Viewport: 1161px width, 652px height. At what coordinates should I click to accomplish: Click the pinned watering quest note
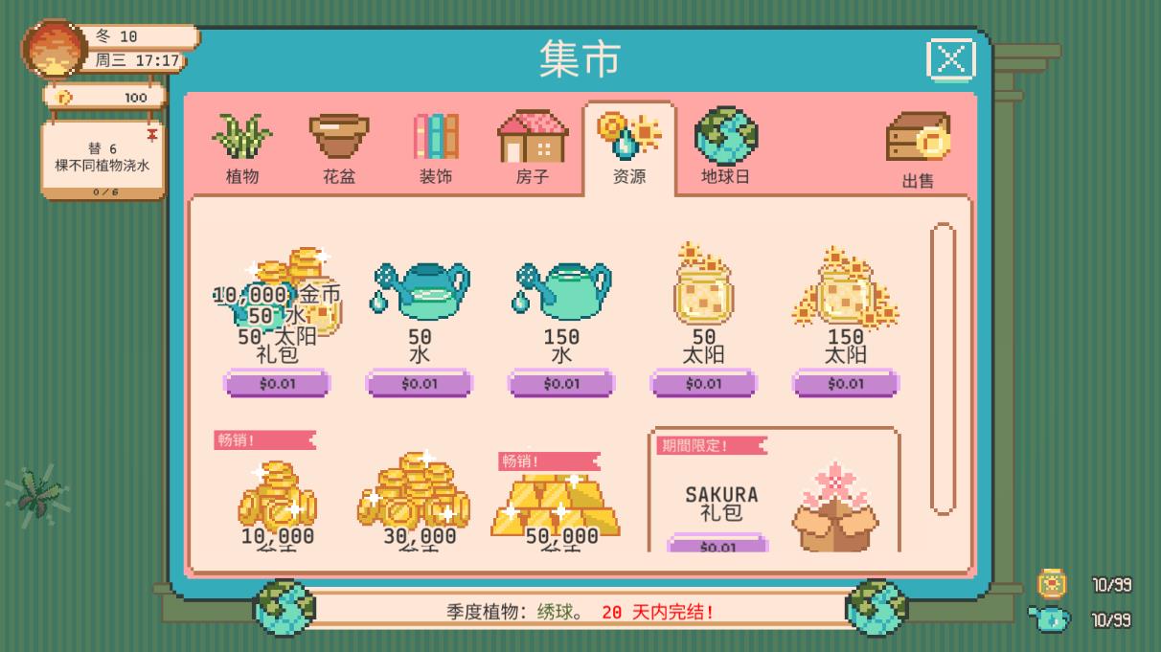click(103, 159)
